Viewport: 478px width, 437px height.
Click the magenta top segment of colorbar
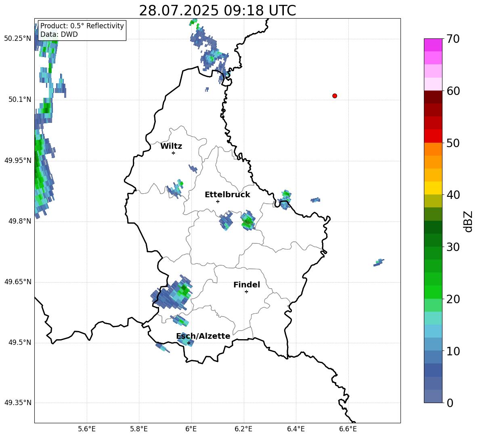[433, 45]
